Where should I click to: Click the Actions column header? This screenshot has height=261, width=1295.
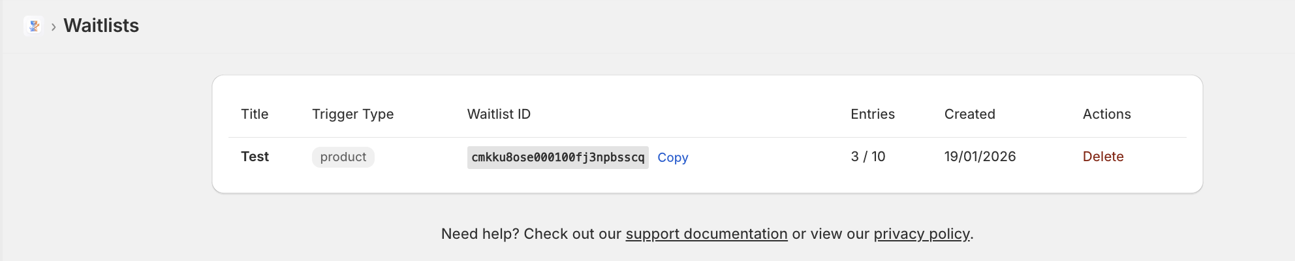coord(1106,114)
